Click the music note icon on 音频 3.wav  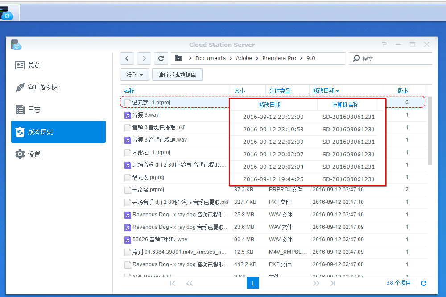(x=127, y=115)
